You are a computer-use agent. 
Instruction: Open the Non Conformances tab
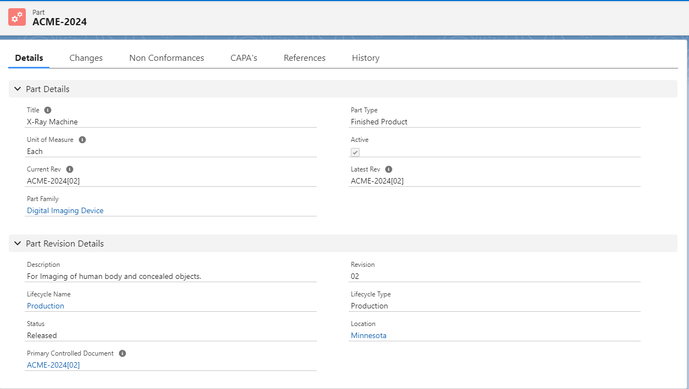point(166,58)
